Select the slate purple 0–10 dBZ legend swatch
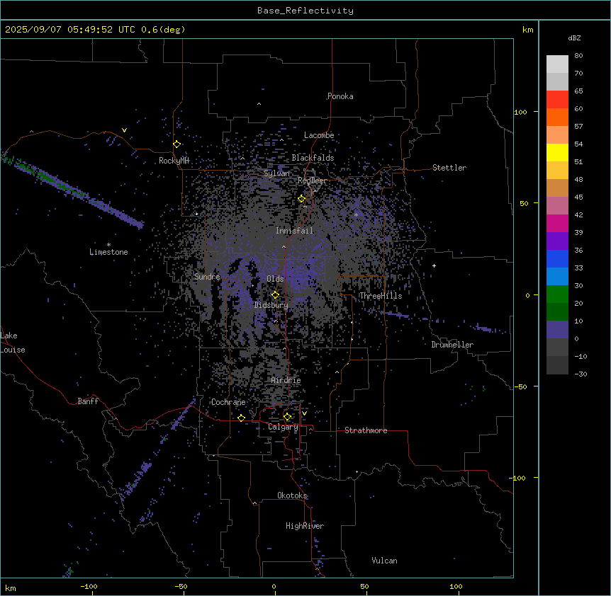This screenshot has height=596, width=611. (557, 330)
